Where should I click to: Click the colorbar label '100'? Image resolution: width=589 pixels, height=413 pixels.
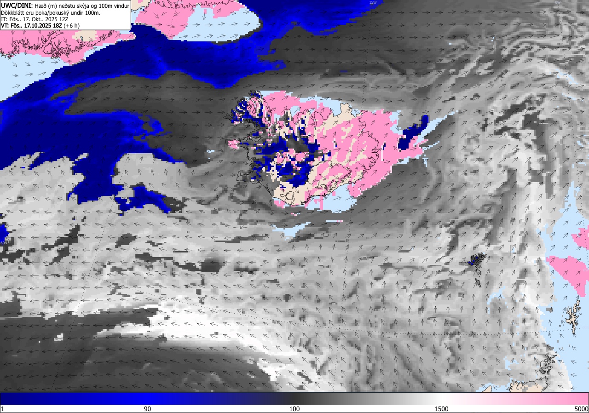coord(294,409)
